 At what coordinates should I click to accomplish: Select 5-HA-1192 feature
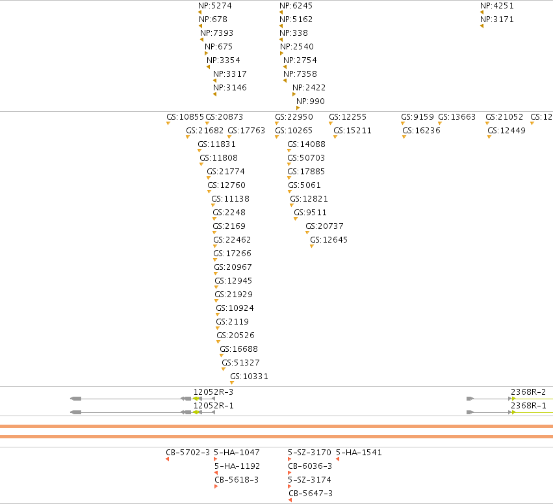(x=237, y=466)
